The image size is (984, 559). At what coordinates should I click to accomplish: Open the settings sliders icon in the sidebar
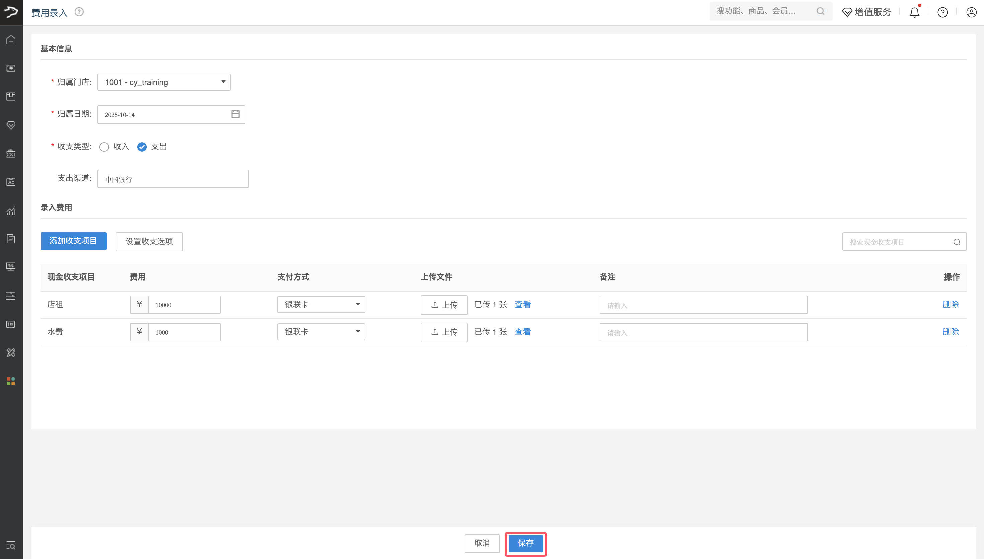click(11, 296)
